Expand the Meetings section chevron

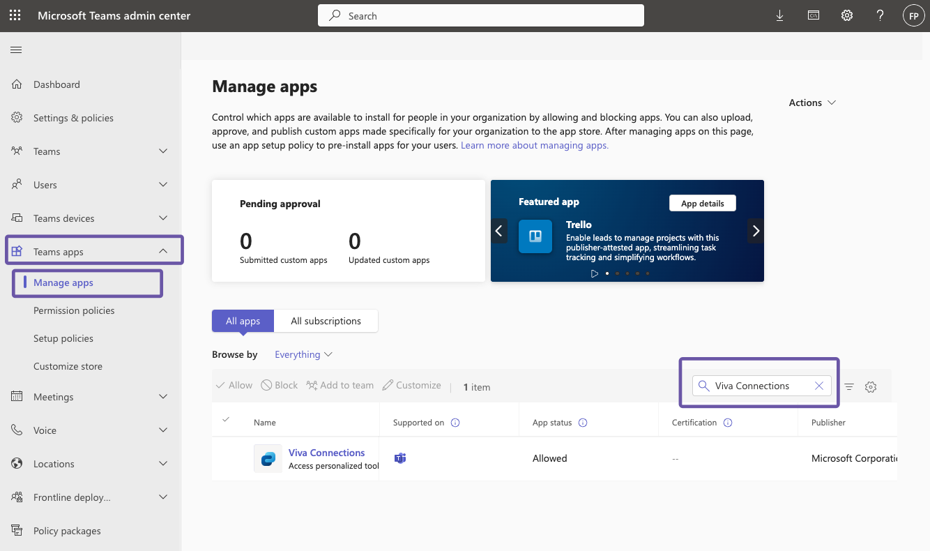click(163, 397)
